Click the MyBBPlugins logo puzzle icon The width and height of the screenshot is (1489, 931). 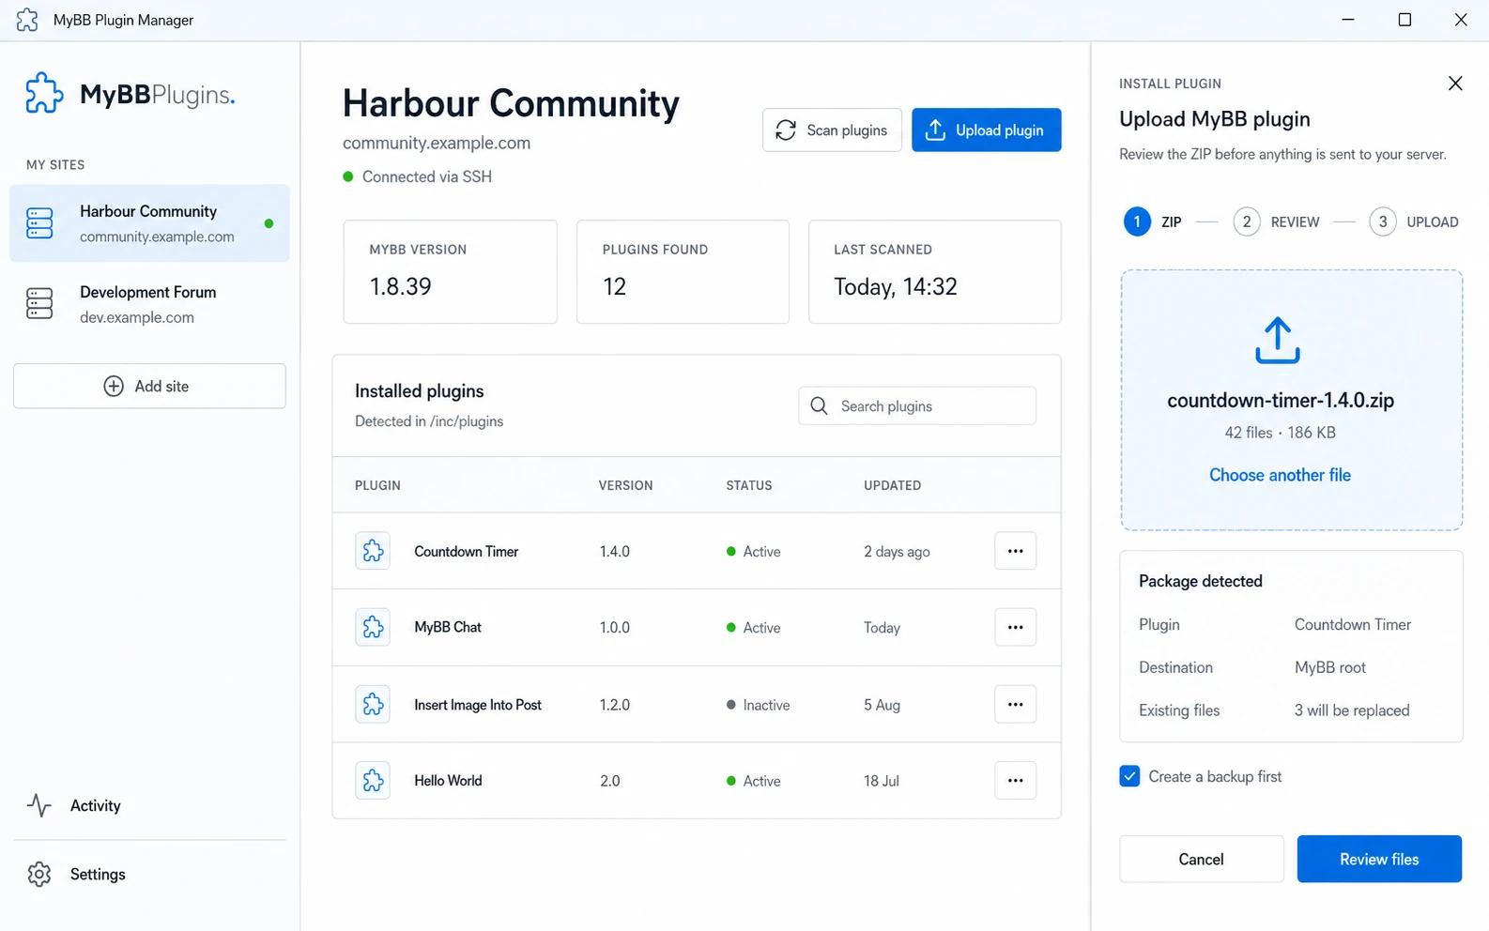44,93
